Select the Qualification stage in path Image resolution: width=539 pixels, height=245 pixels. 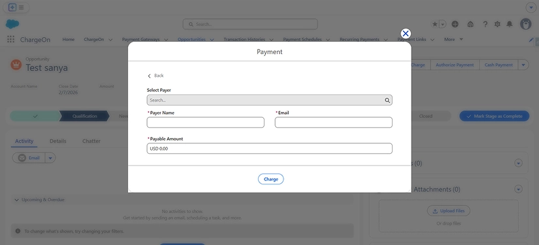tap(84, 116)
